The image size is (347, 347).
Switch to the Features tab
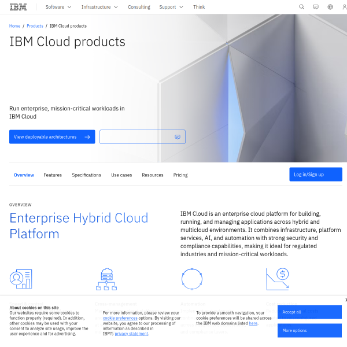point(53,175)
